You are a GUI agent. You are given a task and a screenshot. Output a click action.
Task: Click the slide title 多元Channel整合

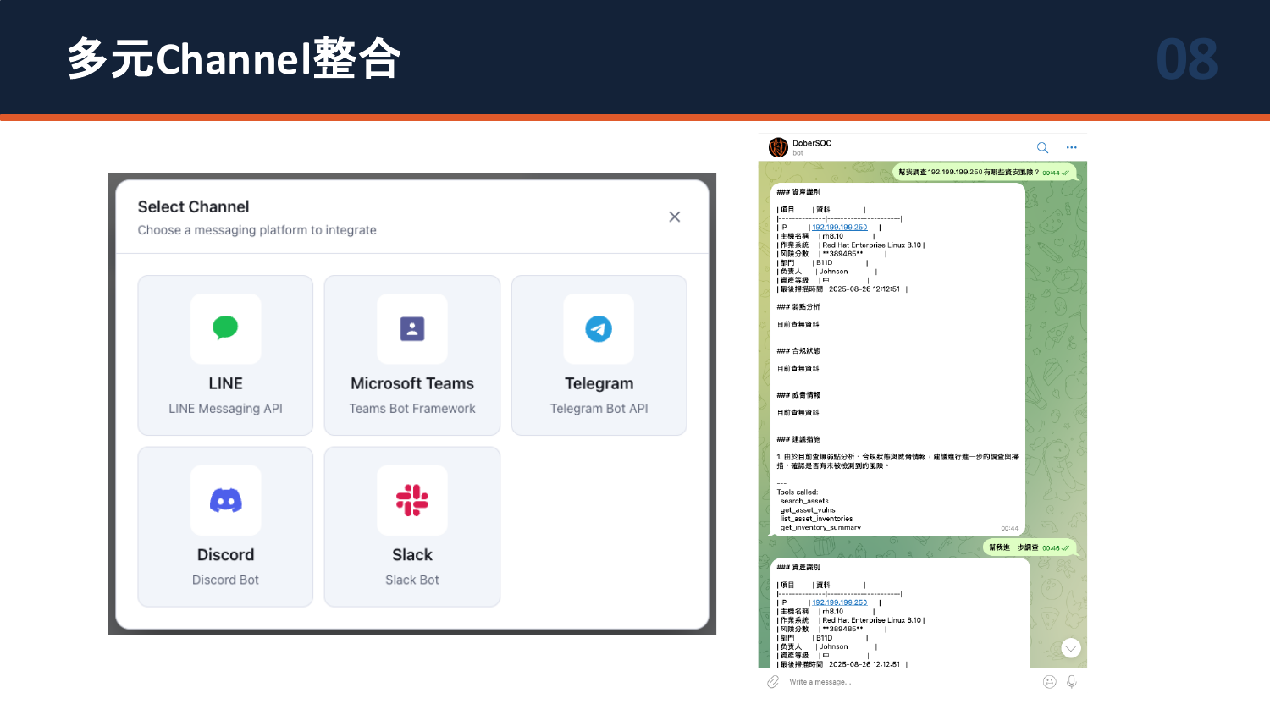(x=234, y=58)
